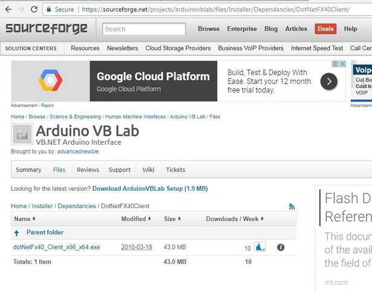This screenshot has width=372, height=293.
Task: Click the mt.com ad link
Action: 336,283
